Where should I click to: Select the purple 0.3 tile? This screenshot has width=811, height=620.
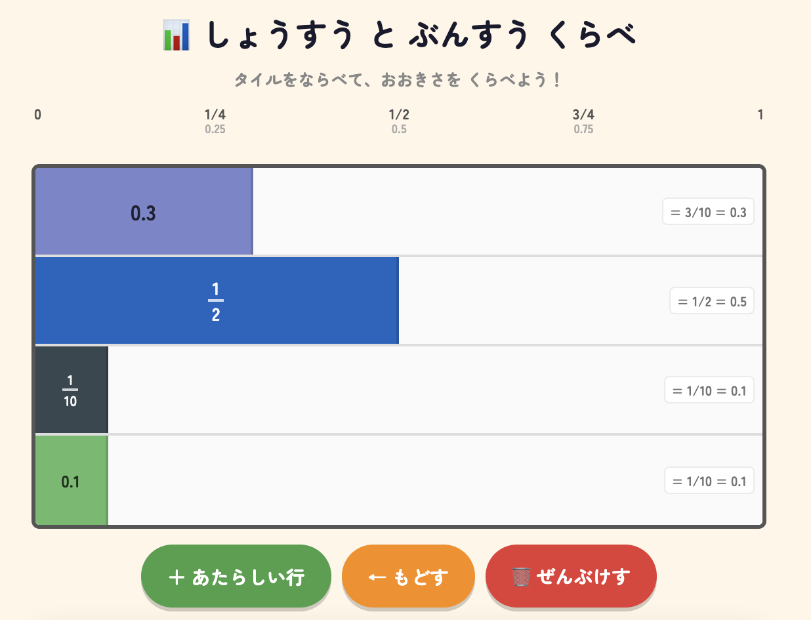[x=144, y=213]
